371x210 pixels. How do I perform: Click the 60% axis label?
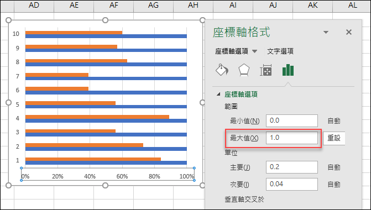pyautogui.click(x=122, y=176)
